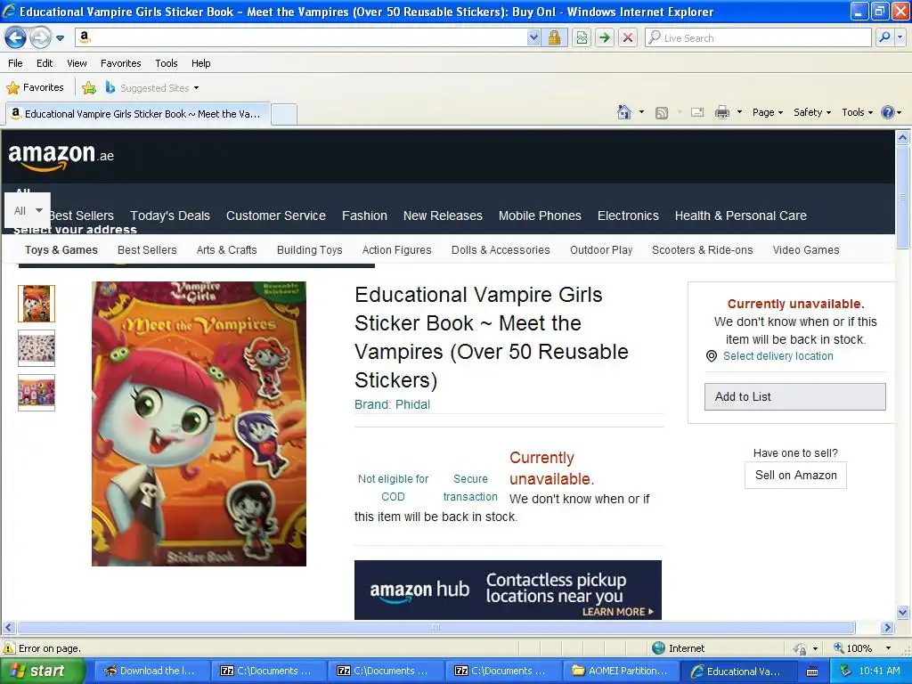The image size is (912, 684).
Task: Open the search provider dropdown arrow
Action: coord(900,37)
